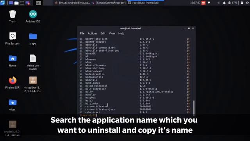The height and width of the screenshot is (141, 250).
Task: Click the binfmt-support package name
Action: 95,42
